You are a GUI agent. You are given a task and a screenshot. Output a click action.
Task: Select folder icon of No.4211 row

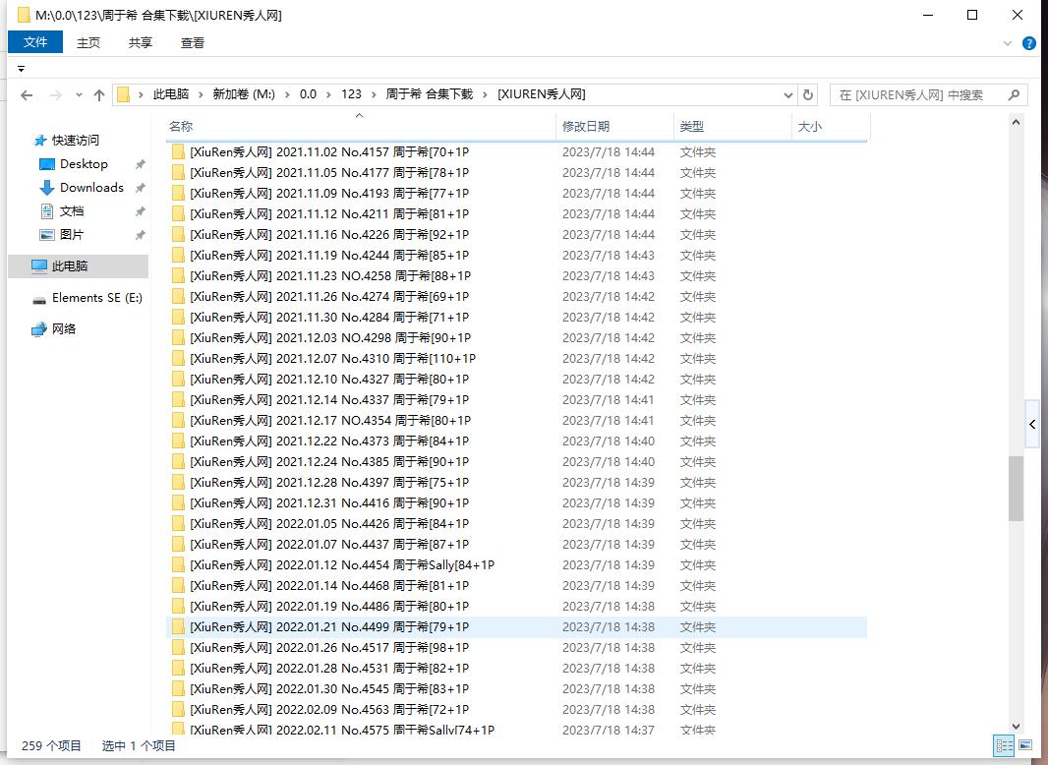pos(178,214)
